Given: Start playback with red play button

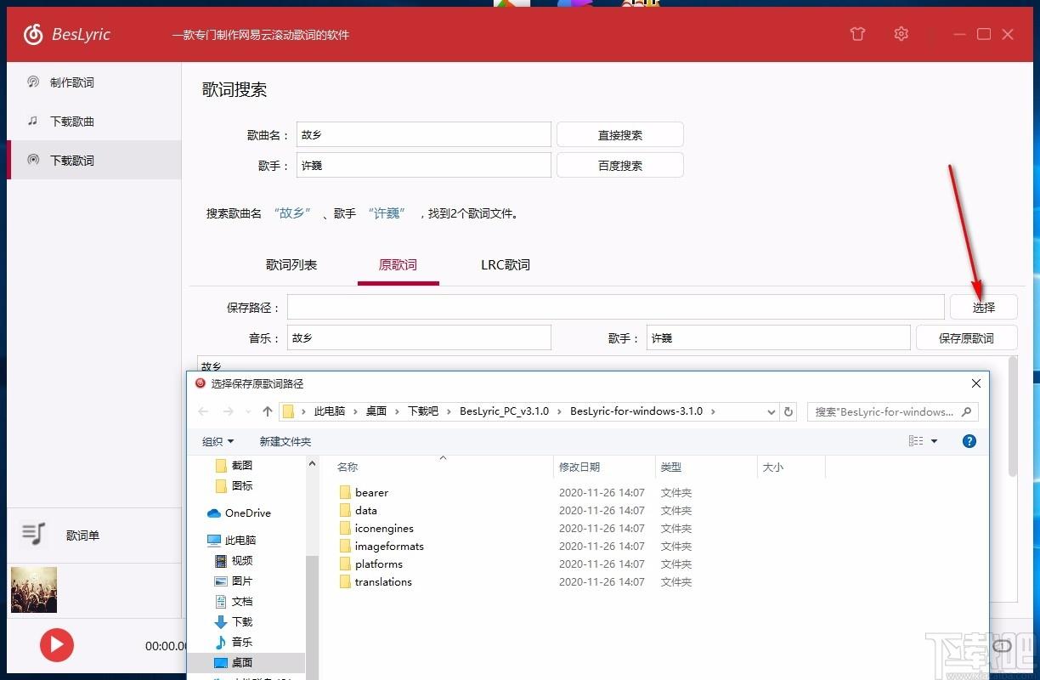Looking at the screenshot, I should (x=57, y=645).
